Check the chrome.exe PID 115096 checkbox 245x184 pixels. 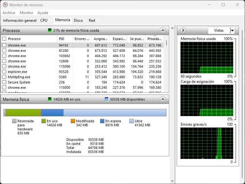[x=4, y=66]
